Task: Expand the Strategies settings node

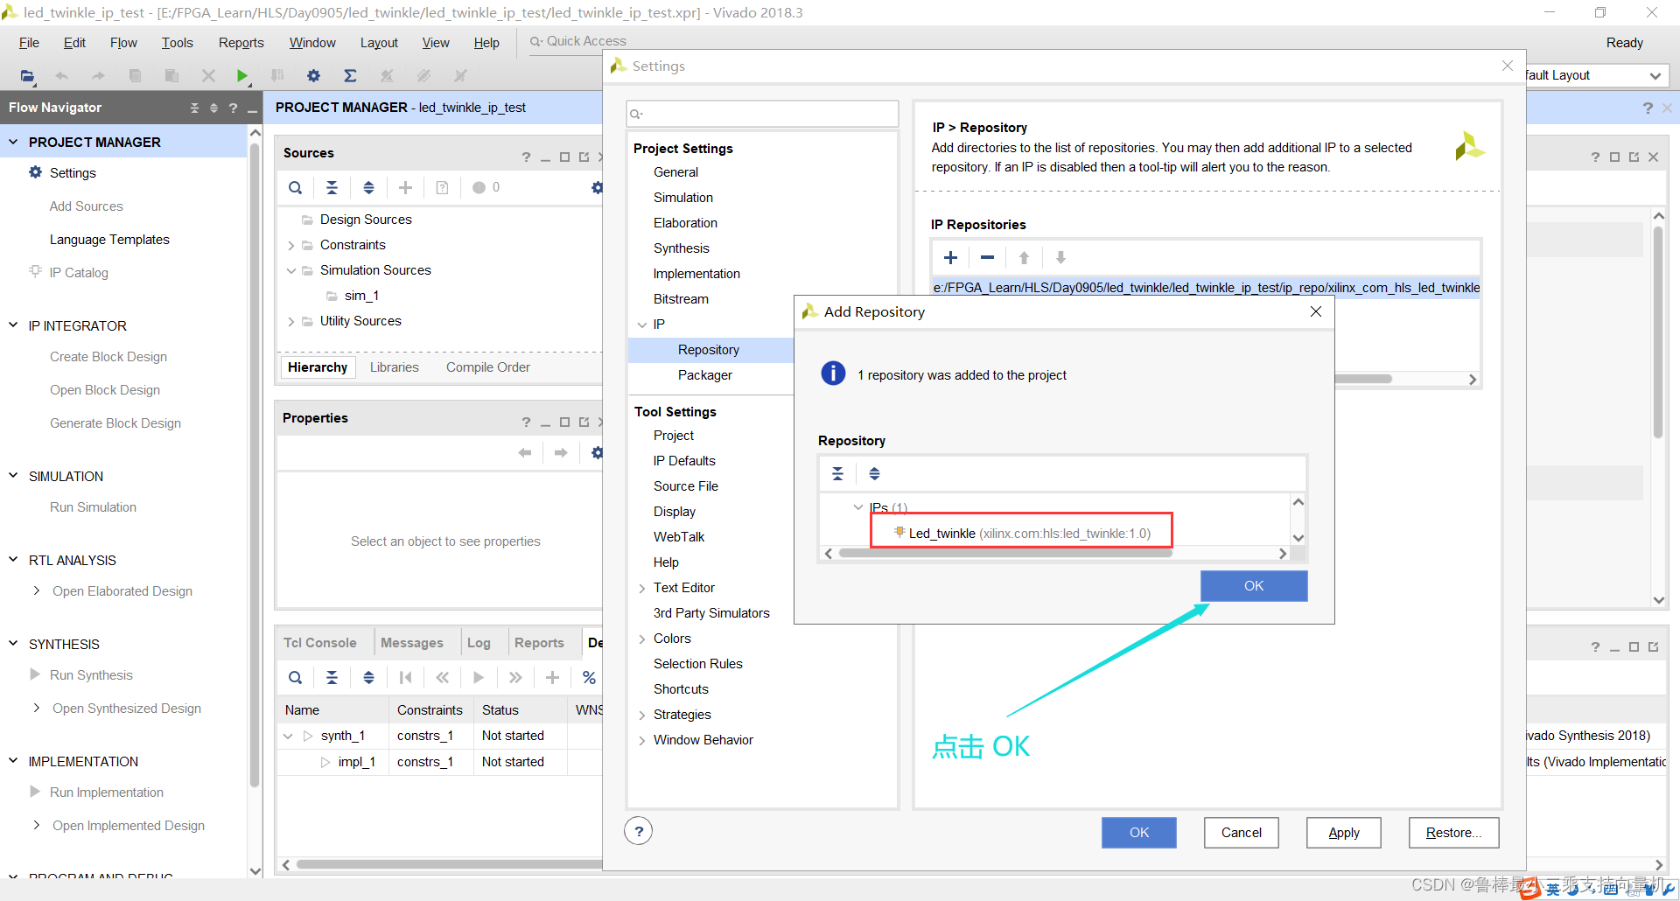Action: point(642,716)
